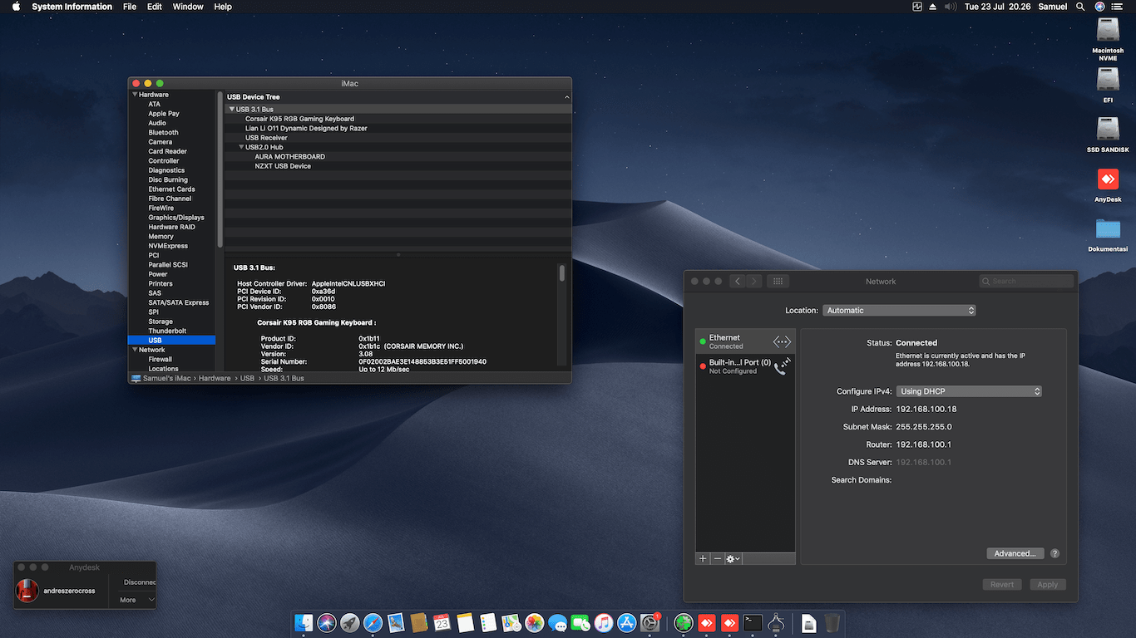Click the Apply button in Network

click(x=1048, y=585)
